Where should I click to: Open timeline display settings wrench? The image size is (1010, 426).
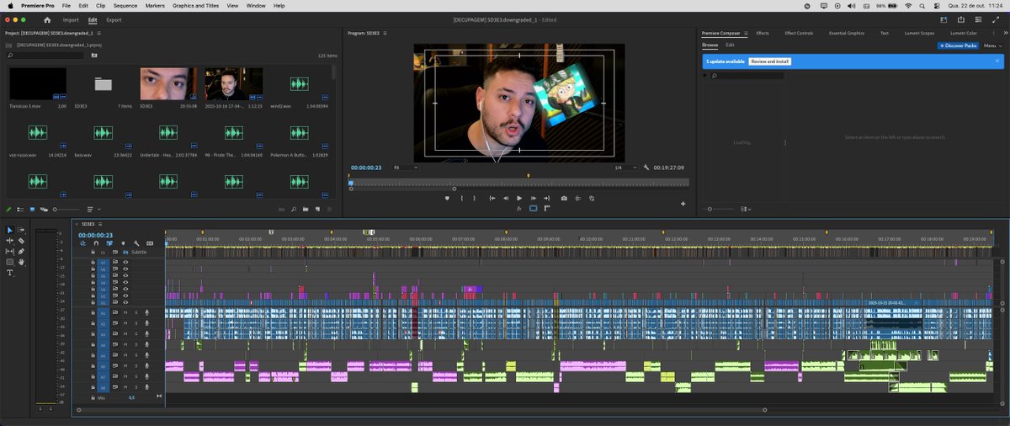pos(136,243)
